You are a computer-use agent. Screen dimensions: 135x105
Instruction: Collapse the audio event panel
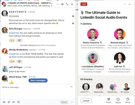click(130, 4)
